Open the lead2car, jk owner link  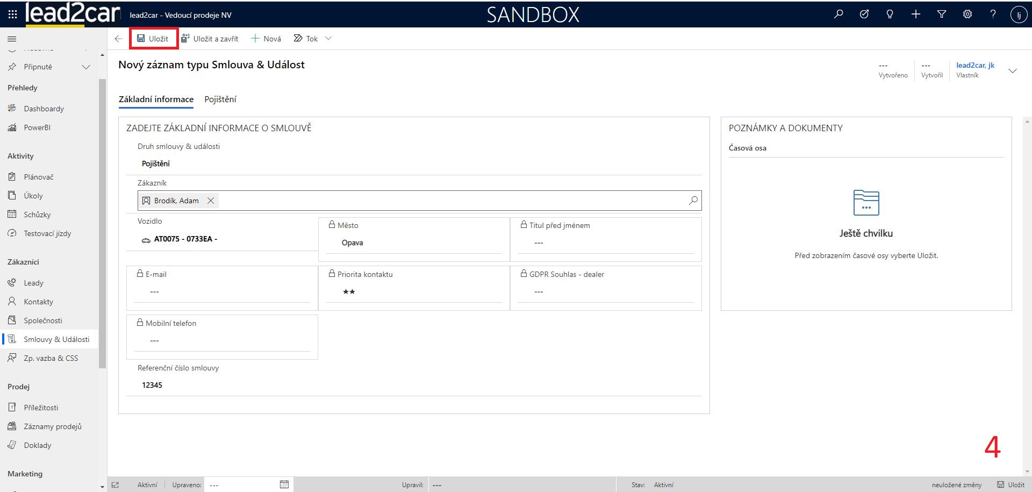(x=975, y=65)
